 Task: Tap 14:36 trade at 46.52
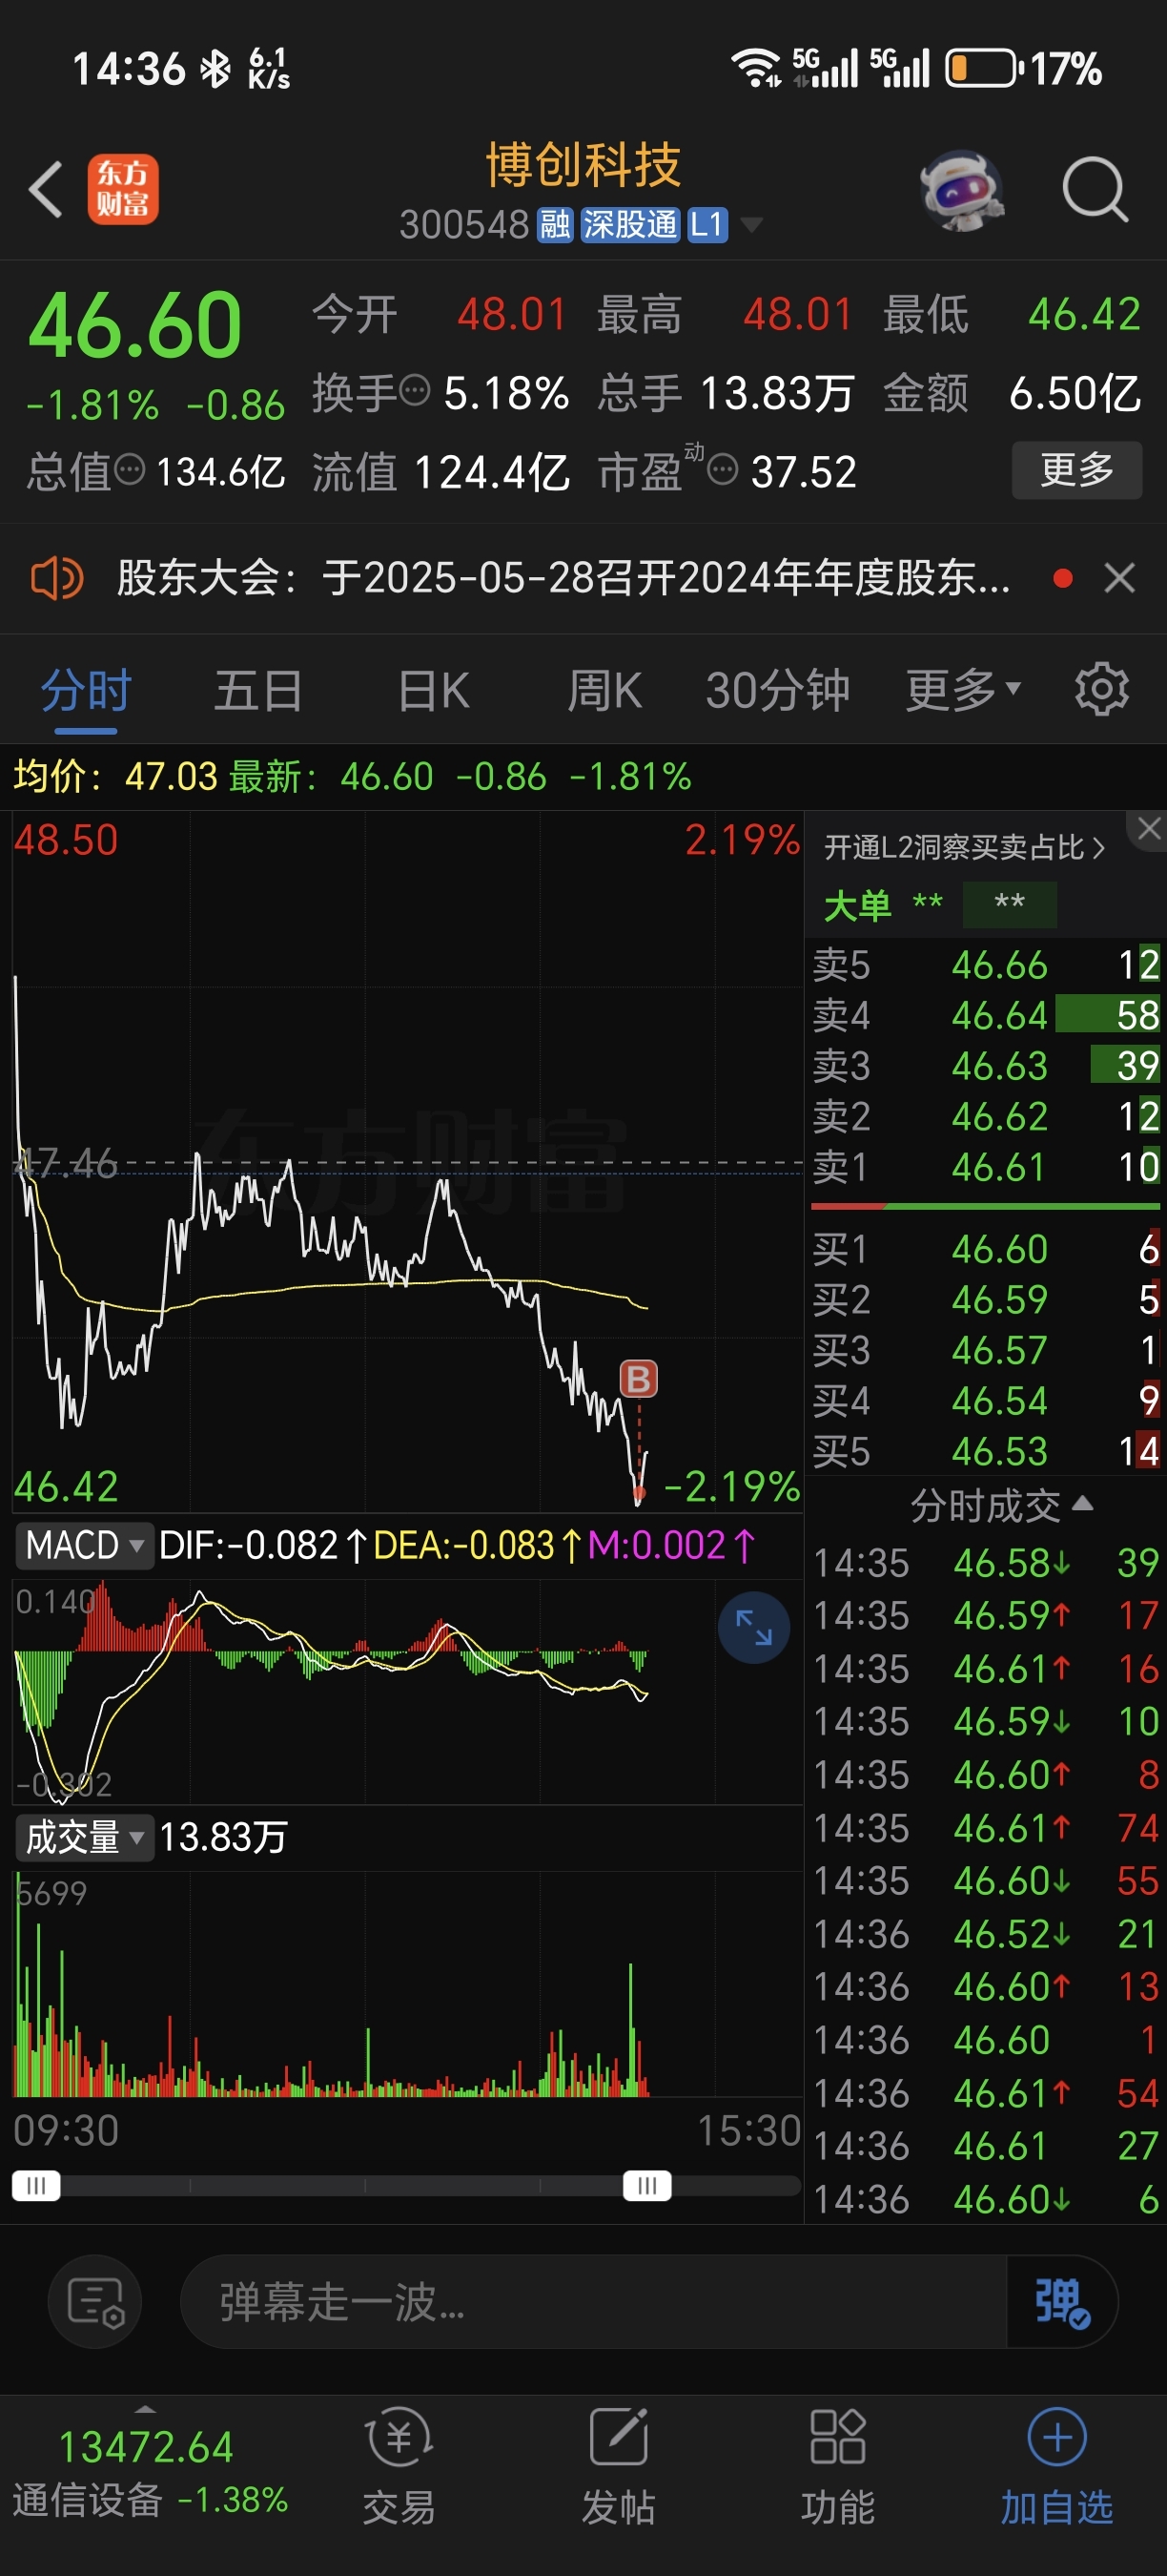(985, 1934)
